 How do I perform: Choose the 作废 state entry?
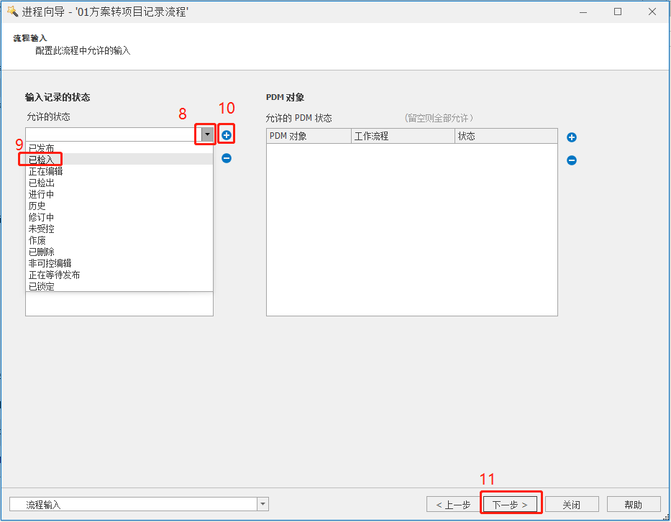(37, 240)
